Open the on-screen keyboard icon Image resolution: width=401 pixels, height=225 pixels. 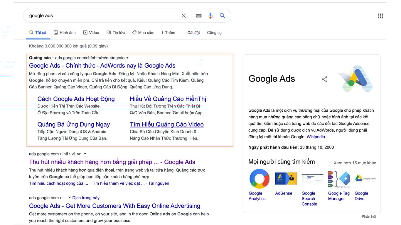[x=198, y=16]
